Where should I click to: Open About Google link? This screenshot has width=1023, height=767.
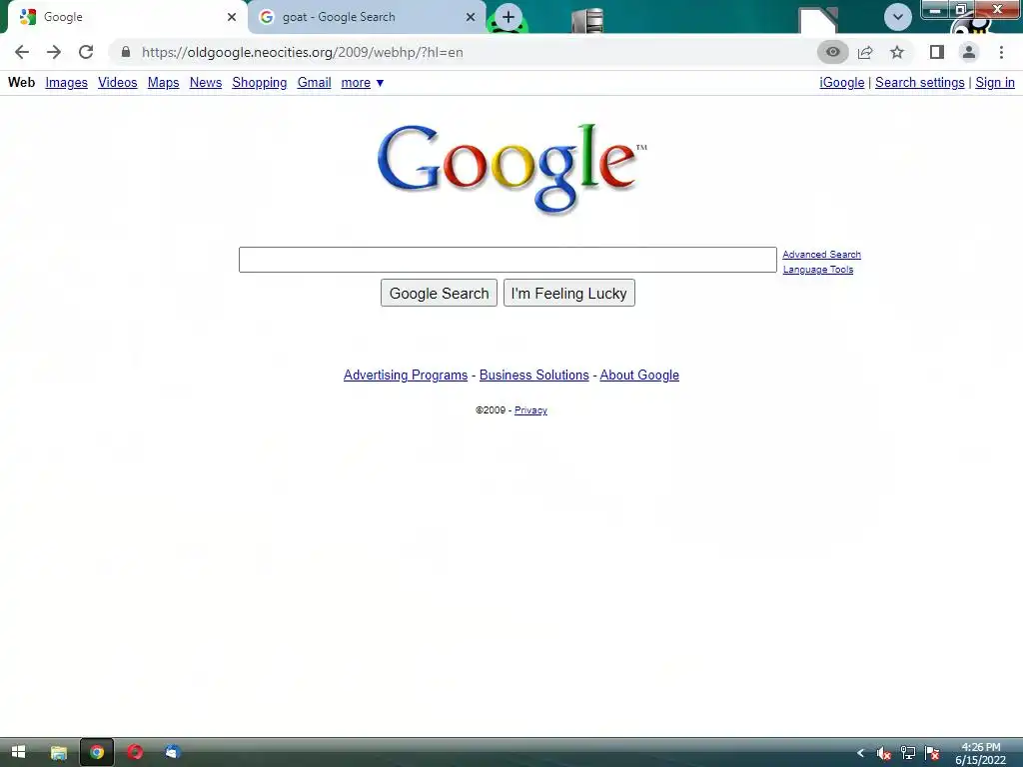(639, 376)
